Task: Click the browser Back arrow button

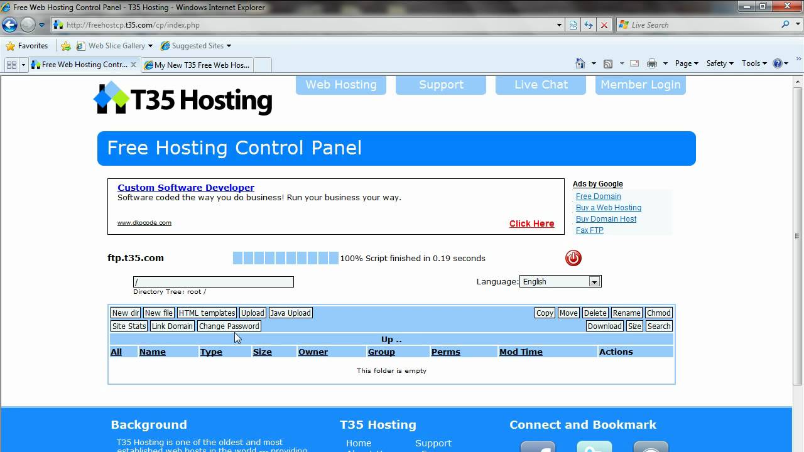Action: pos(10,25)
